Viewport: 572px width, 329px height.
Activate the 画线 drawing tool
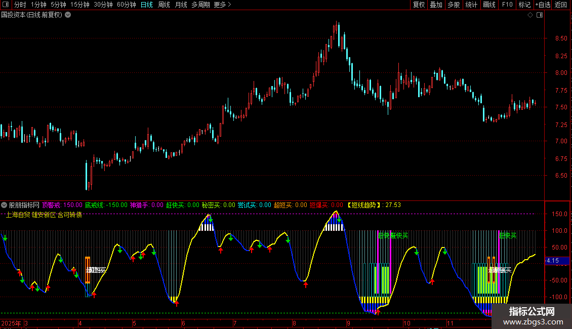489,5
